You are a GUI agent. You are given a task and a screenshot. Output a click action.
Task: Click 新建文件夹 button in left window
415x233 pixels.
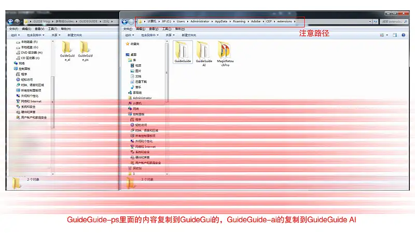[75, 35]
